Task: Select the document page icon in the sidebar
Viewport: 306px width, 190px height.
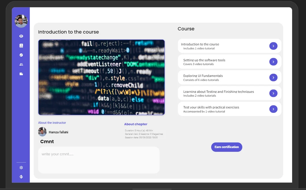Action: 21,74
